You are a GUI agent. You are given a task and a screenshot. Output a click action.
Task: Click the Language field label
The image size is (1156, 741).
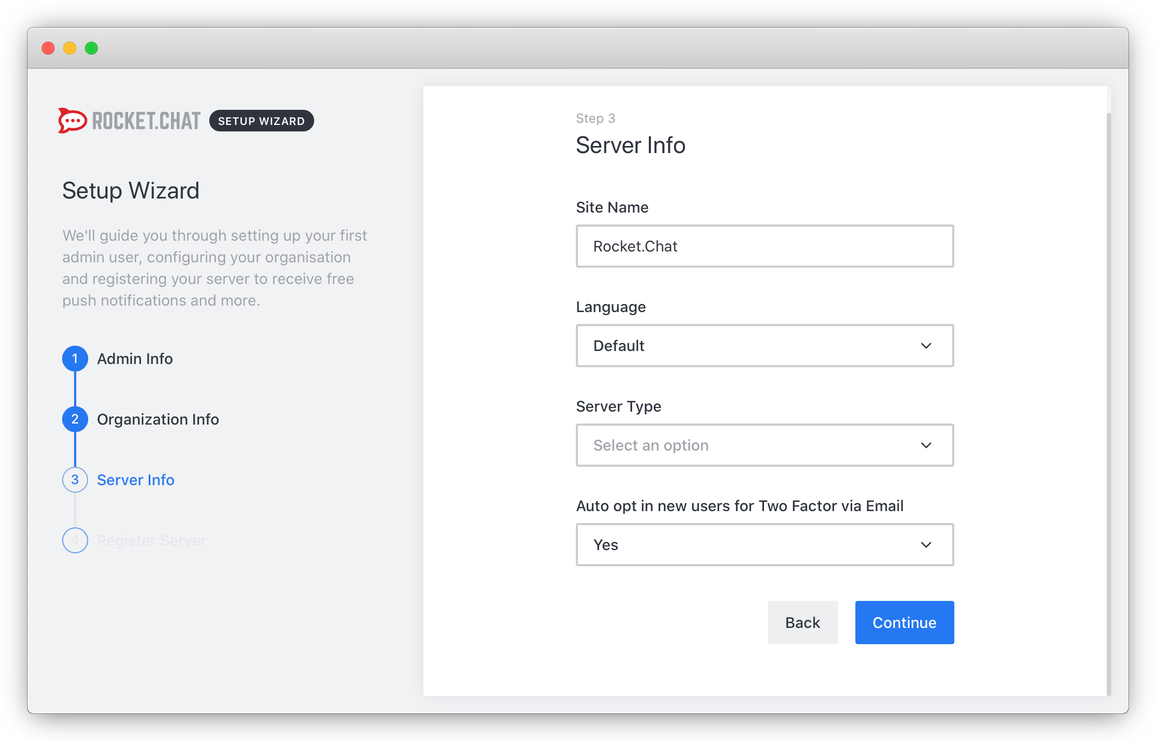point(611,307)
